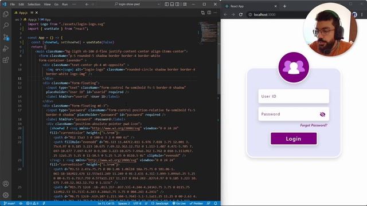The height and width of the screenshot is (206, 367).
Task: Expand the overflow menu ellipsis in menu bar
Action: pos(74,4)
